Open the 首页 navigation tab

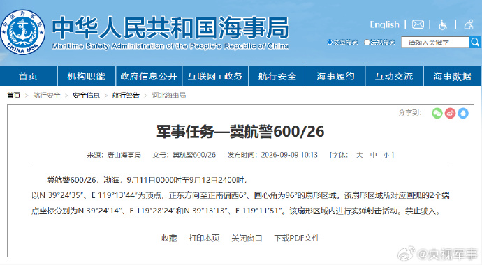click(28, 76)
